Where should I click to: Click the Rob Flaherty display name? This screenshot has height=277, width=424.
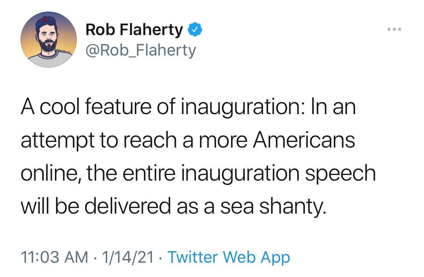pos(134,30)
